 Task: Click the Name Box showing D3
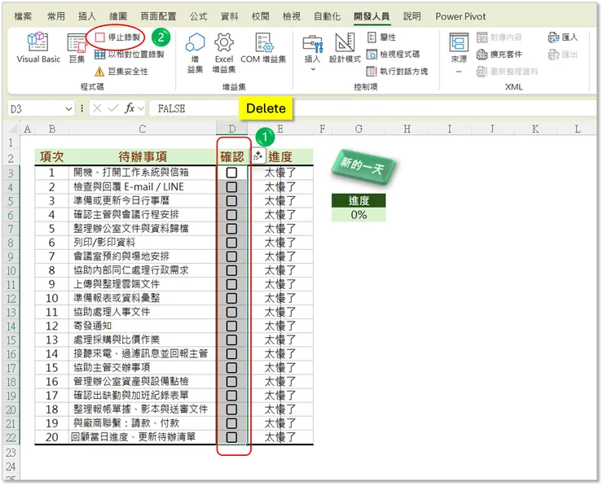(x=35, y=109)
